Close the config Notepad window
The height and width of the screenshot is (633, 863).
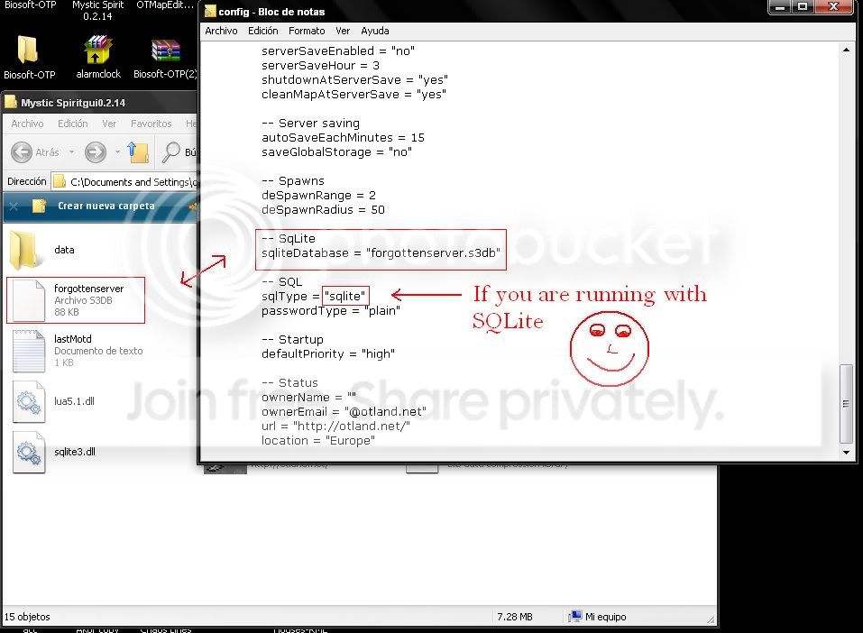[x=834, y=6]
